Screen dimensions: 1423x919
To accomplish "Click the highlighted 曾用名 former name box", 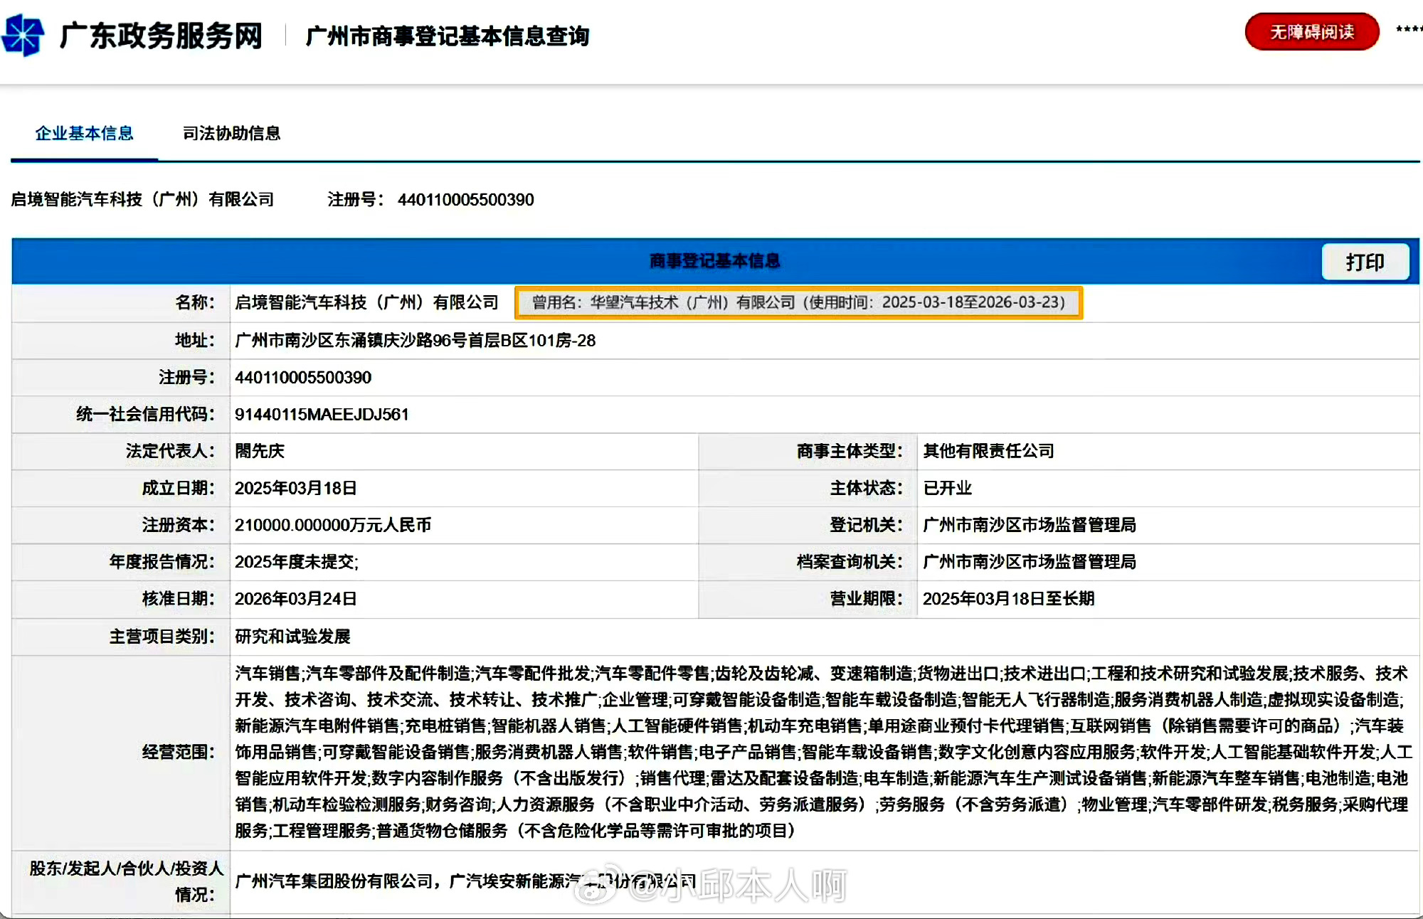I will 798,302.
